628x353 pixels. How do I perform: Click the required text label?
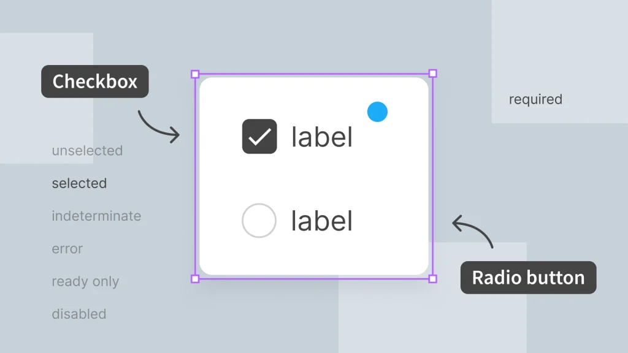click(535, 99)
